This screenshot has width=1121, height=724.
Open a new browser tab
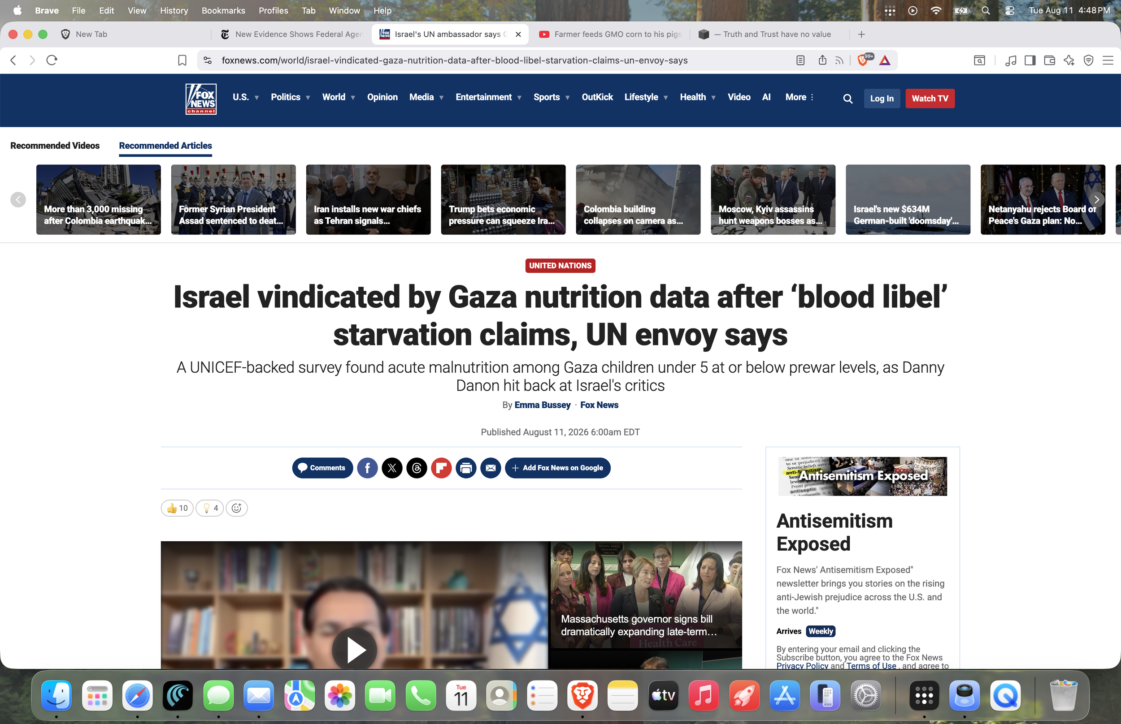tap(861, 34)
